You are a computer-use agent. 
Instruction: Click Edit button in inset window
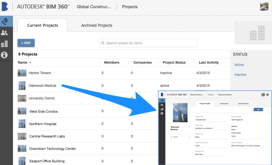pos(258,109)
